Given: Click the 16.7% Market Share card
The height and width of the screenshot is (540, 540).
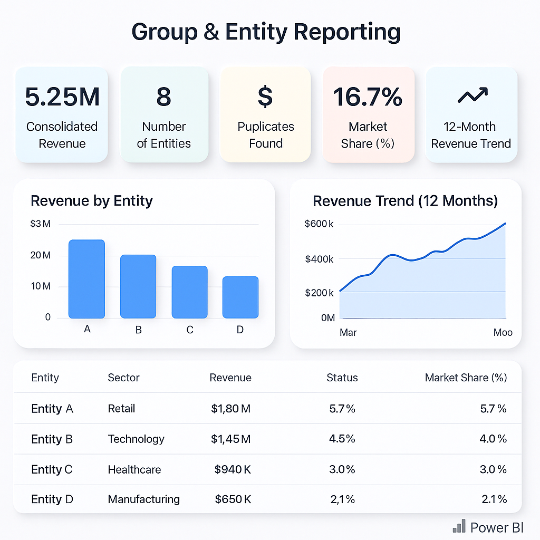Looking at the screenshot, I should coord(368,114).
